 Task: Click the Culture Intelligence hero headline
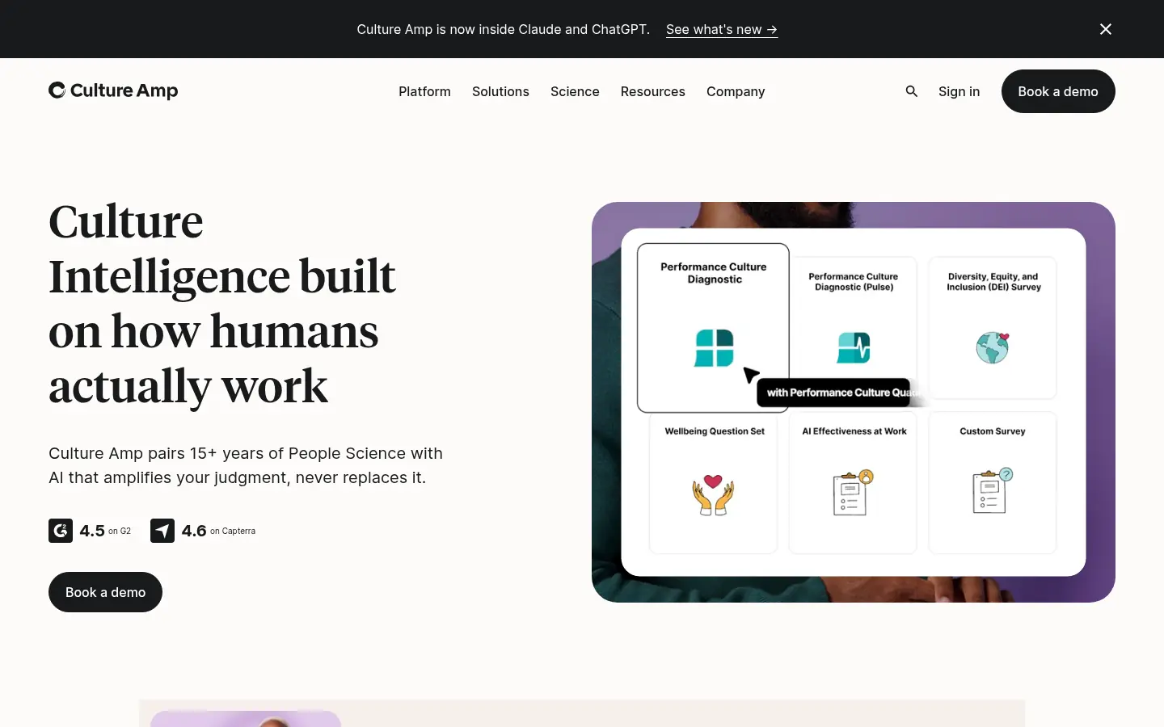[x=222, y=304]
